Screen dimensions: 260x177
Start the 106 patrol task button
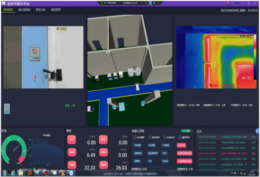point(138,145)
